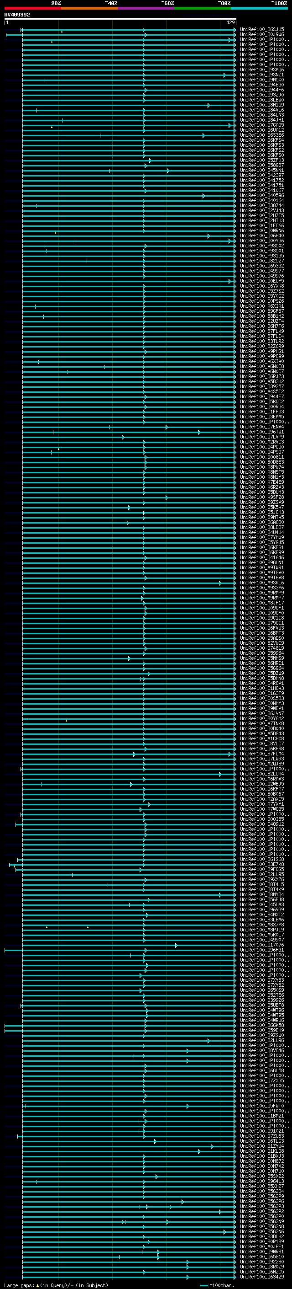Click the white query bar spanning 1 to 429
Screen dimensions: 292x1289
tap(120, 19)
